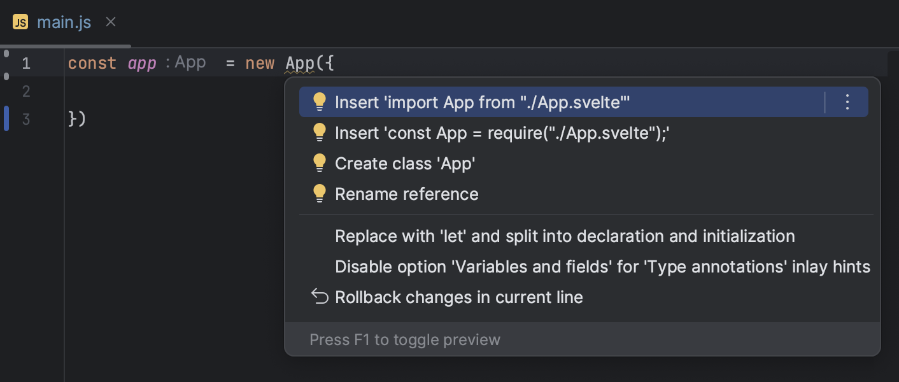The height and width of the screenshot is (382, 899).
Task: Disable 'Variables and fields' inlay hints option
Action: pyautogui.click(x=602, y=266)
